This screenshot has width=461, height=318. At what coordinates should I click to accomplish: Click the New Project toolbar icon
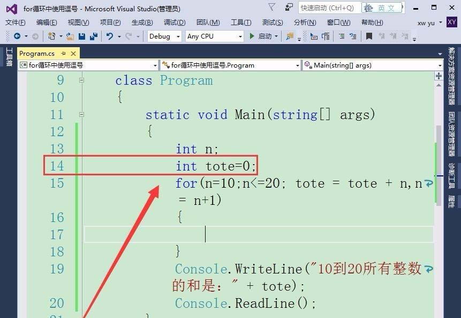click(x=51, y=36)
